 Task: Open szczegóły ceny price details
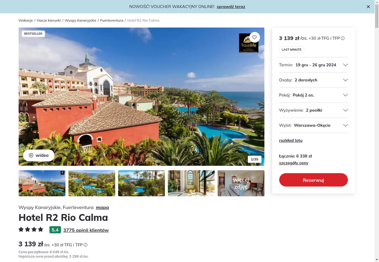[x=293, y=163]
